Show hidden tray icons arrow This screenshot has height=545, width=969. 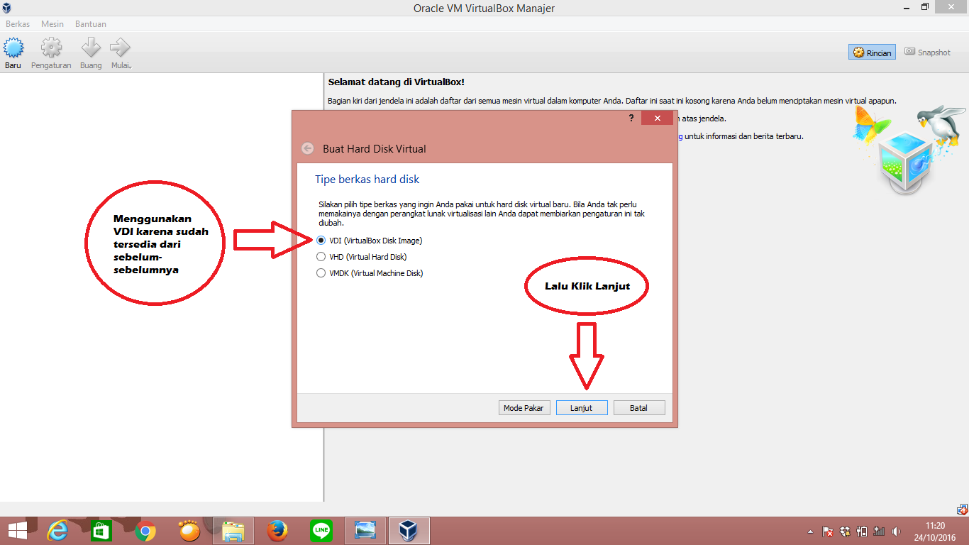pos(810,532)
